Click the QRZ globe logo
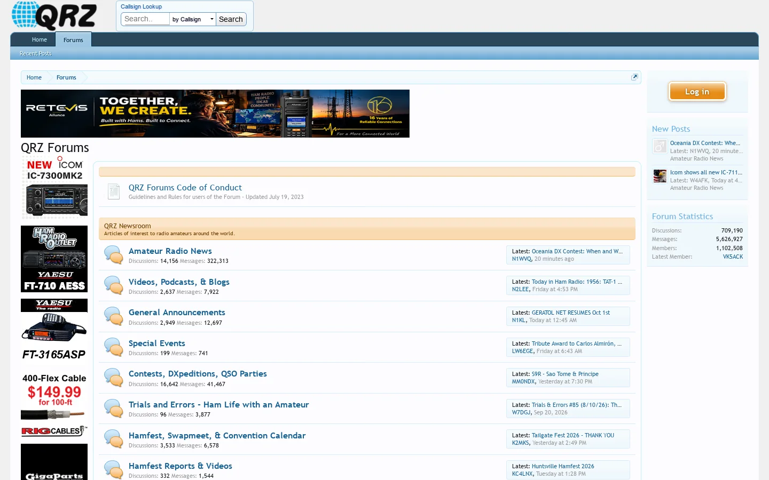 pyautogui.click(x=54, y=15)
